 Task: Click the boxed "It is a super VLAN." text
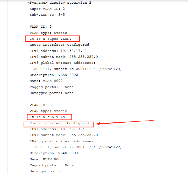50,39
